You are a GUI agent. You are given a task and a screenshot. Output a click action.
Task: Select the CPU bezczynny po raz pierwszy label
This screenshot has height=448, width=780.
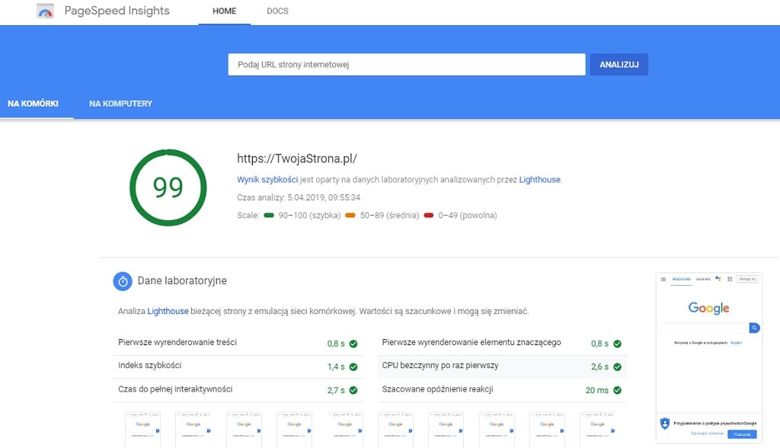(440, 366)
